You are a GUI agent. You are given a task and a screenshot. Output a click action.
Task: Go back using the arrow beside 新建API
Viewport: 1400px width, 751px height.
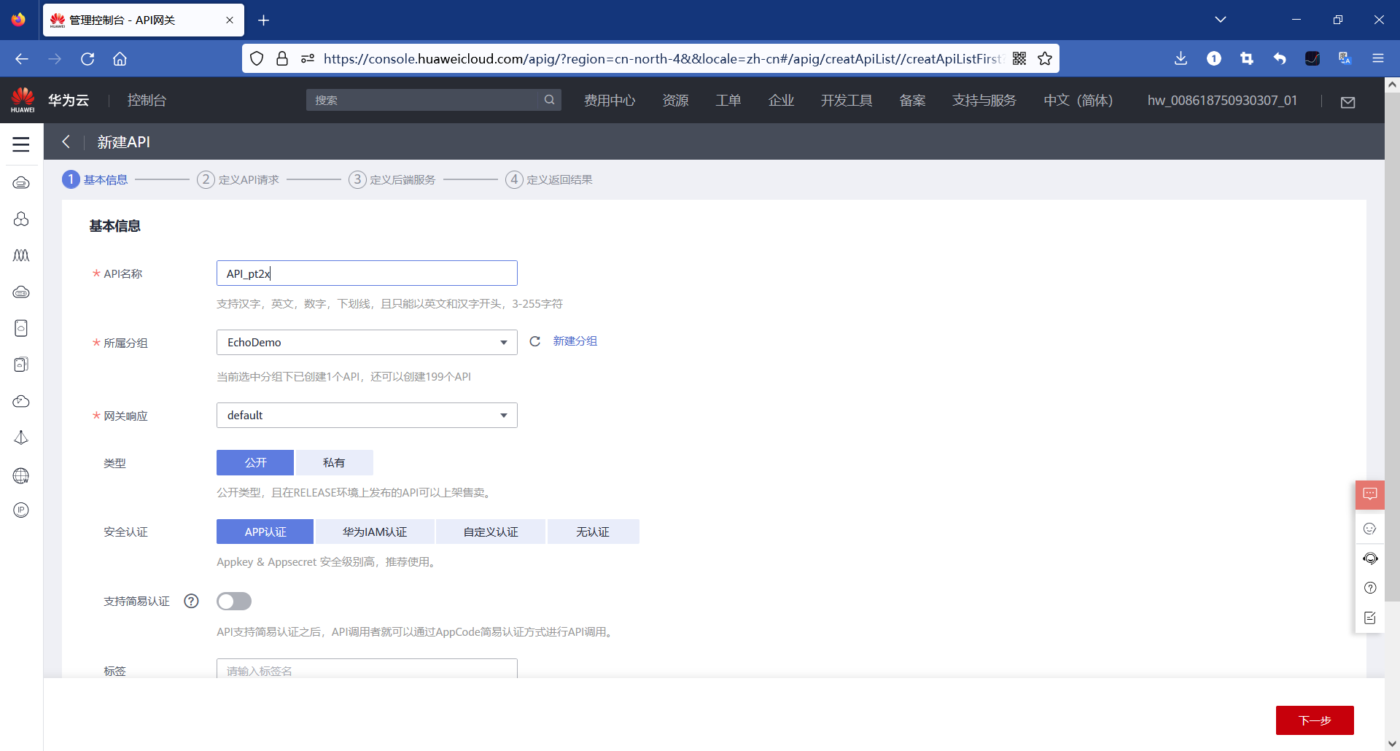(x=66, y=142)
